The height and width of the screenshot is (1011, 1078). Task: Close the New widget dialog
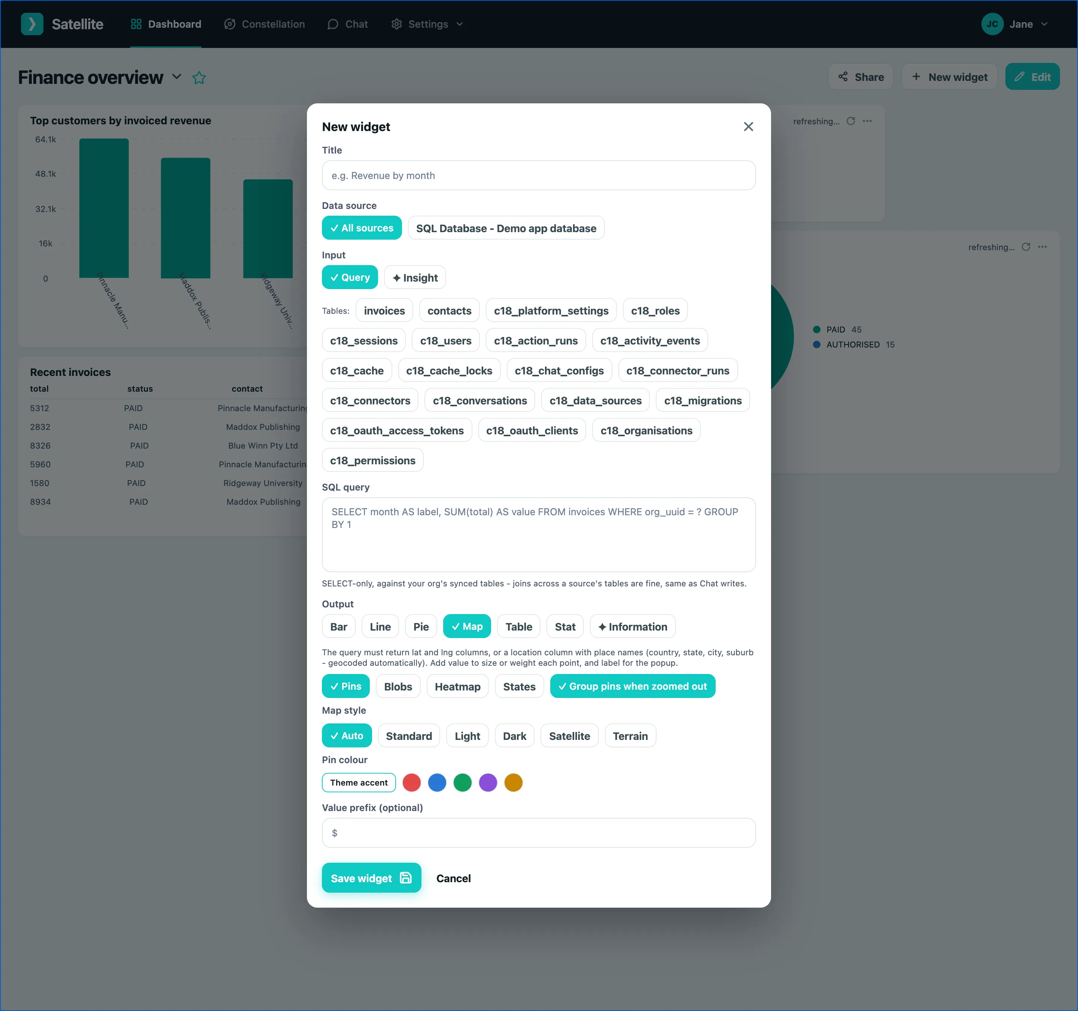click(748, 127)
